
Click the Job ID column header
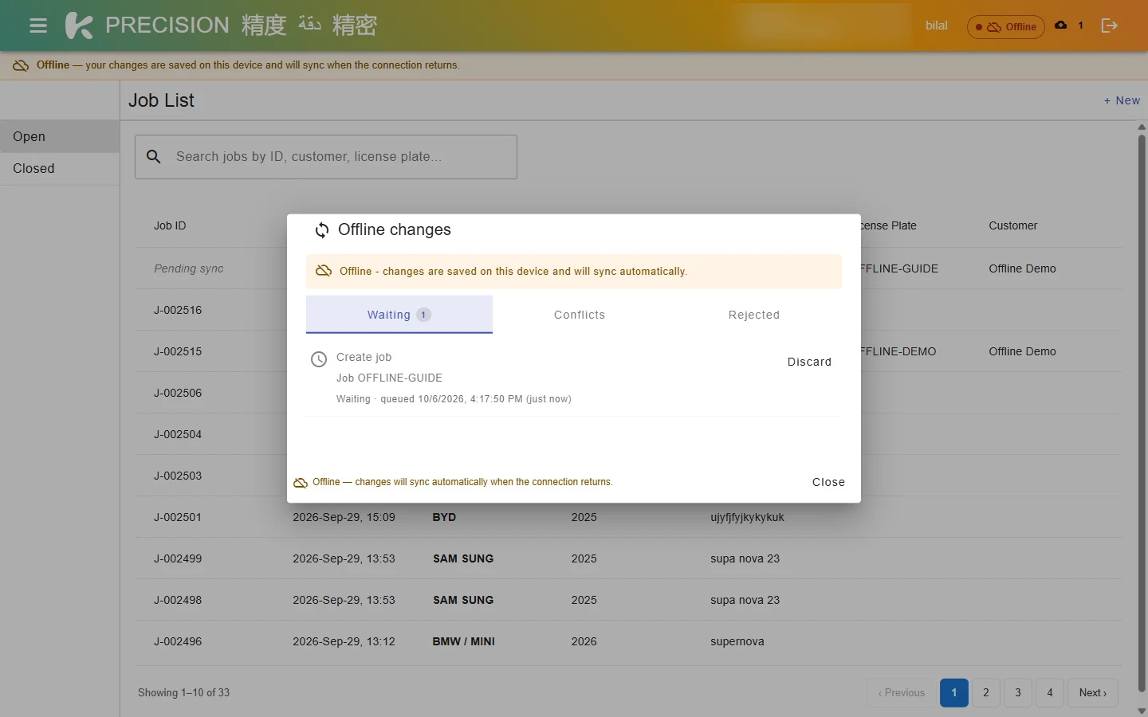pyautogui.click(x=170, y=225)
